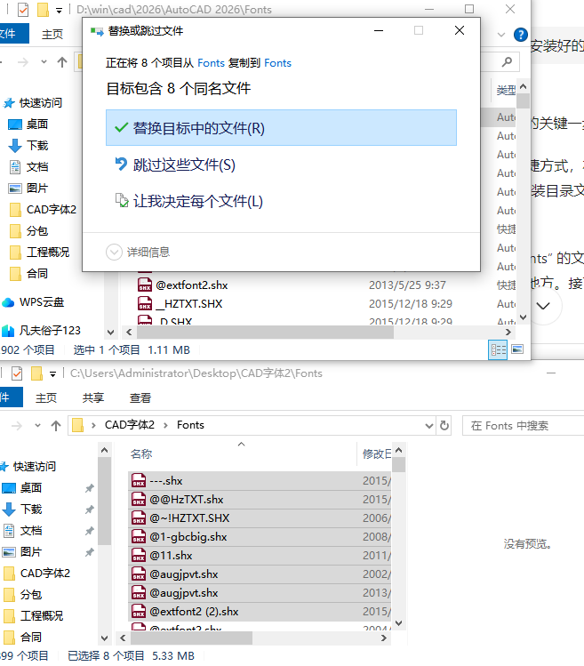Select ---.shx file in bottom window

(259, 481)
